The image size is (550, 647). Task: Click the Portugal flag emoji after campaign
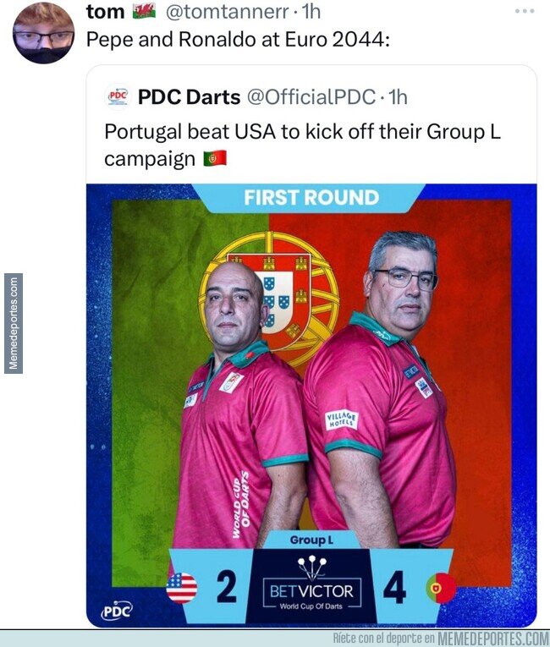pos(215,158)
